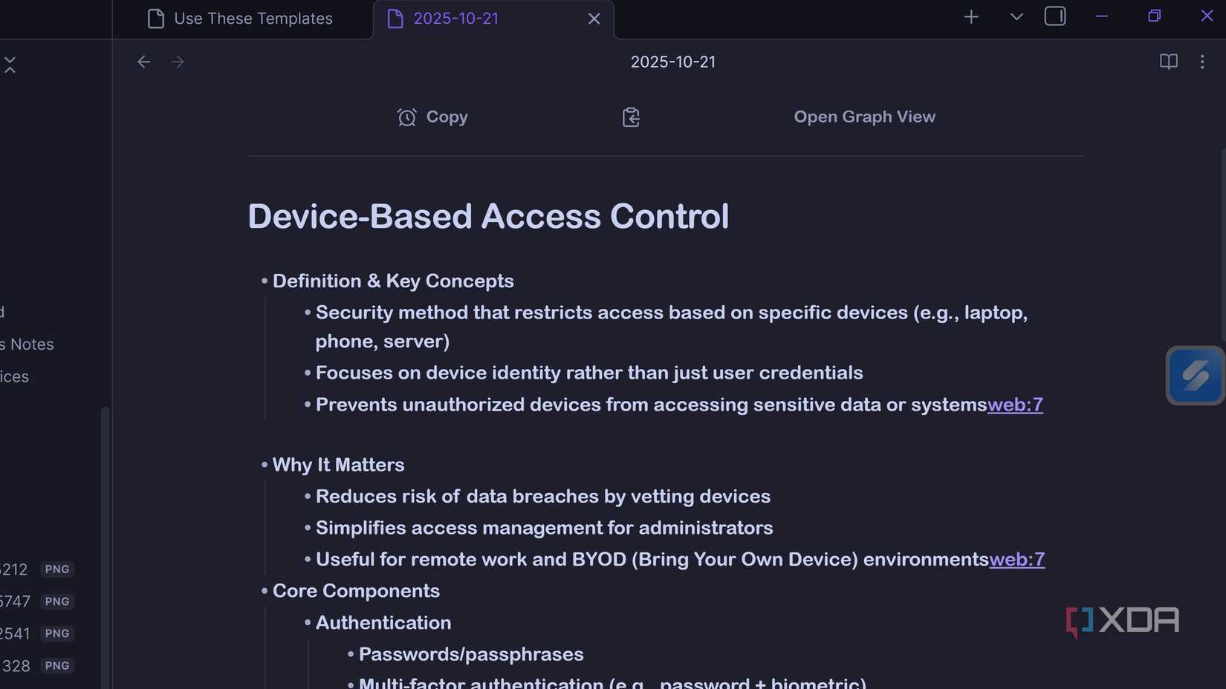Navigate forward with the right arrow
The height and width of the screenshot is (689, 1226).
[x=177, y=62]
